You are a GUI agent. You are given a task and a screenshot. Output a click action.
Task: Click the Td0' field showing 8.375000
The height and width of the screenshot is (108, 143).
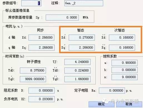click(33, 71)
